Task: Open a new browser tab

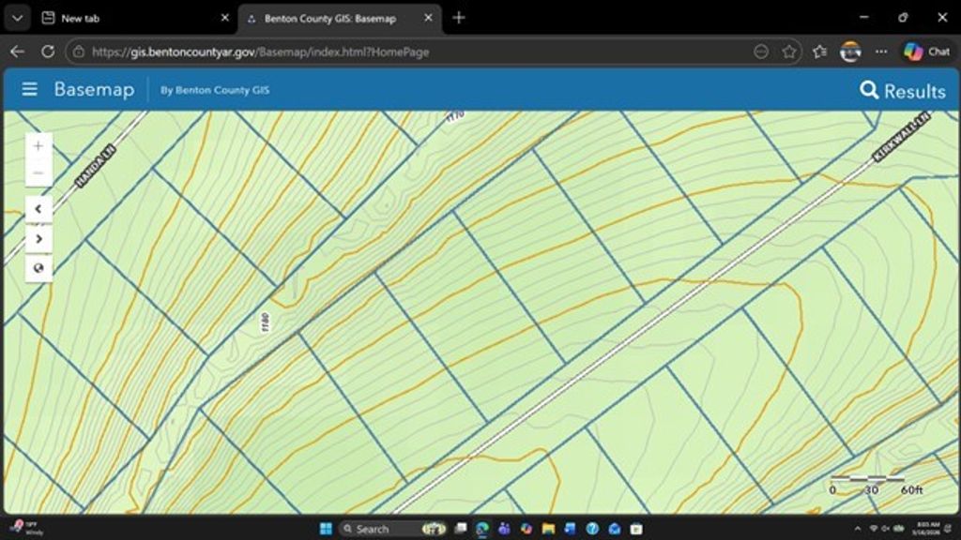Action: pos(458,18)
